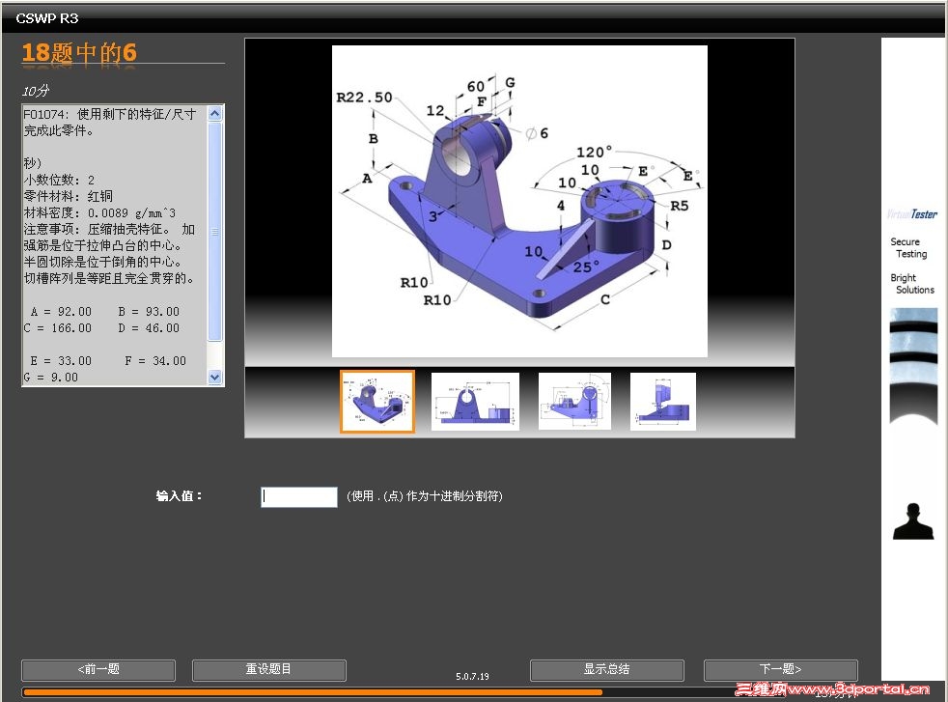Click the question text scrollbar thumb

(x=215, y=232)
